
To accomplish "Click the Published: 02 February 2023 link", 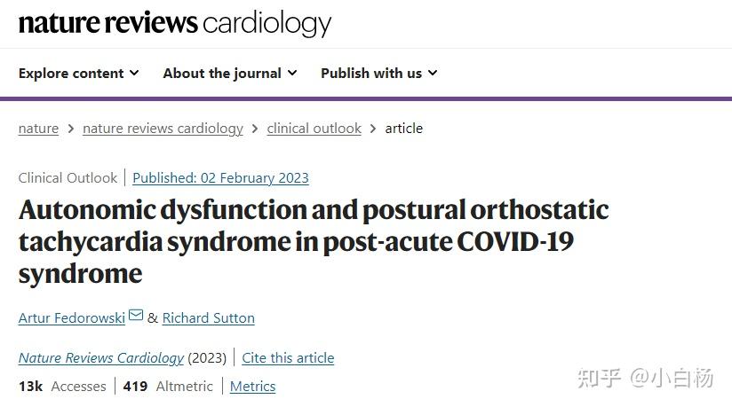I will click(x=220, y=177).
